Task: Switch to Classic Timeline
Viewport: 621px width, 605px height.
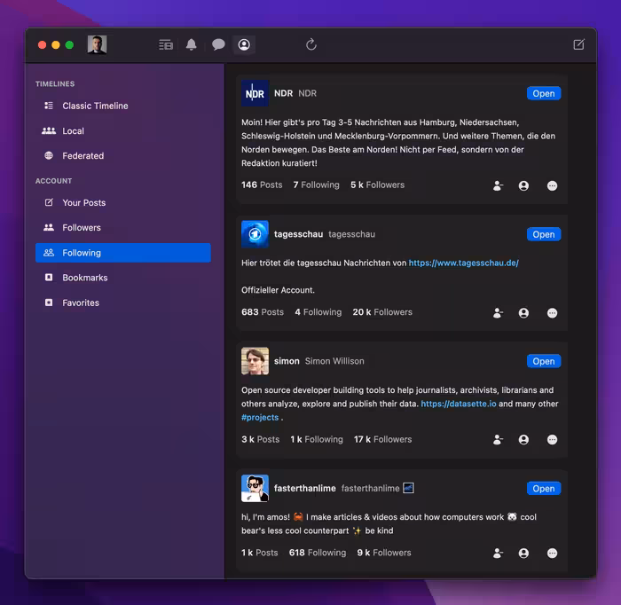Action: (x=122, y=106)
